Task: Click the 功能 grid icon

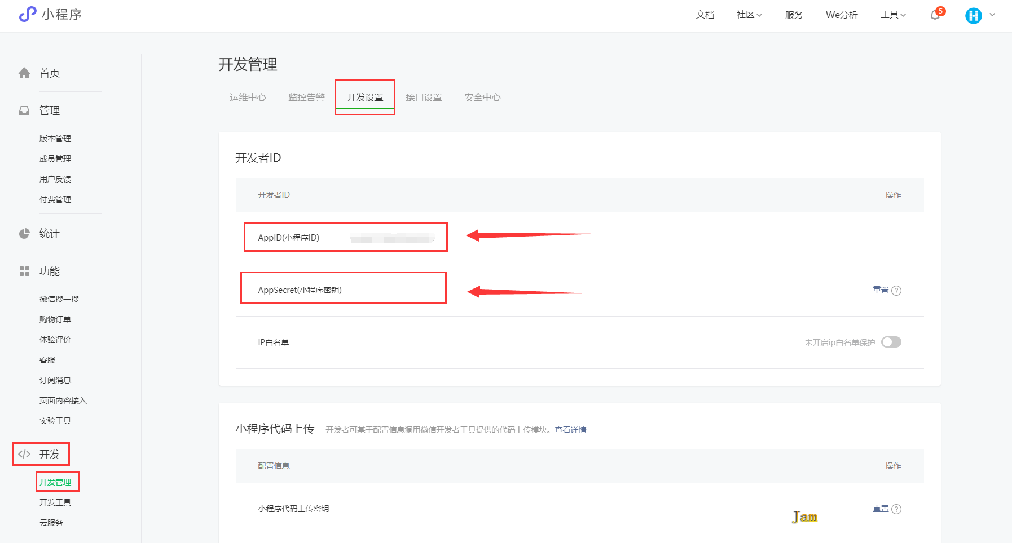Action: point(24,271)
